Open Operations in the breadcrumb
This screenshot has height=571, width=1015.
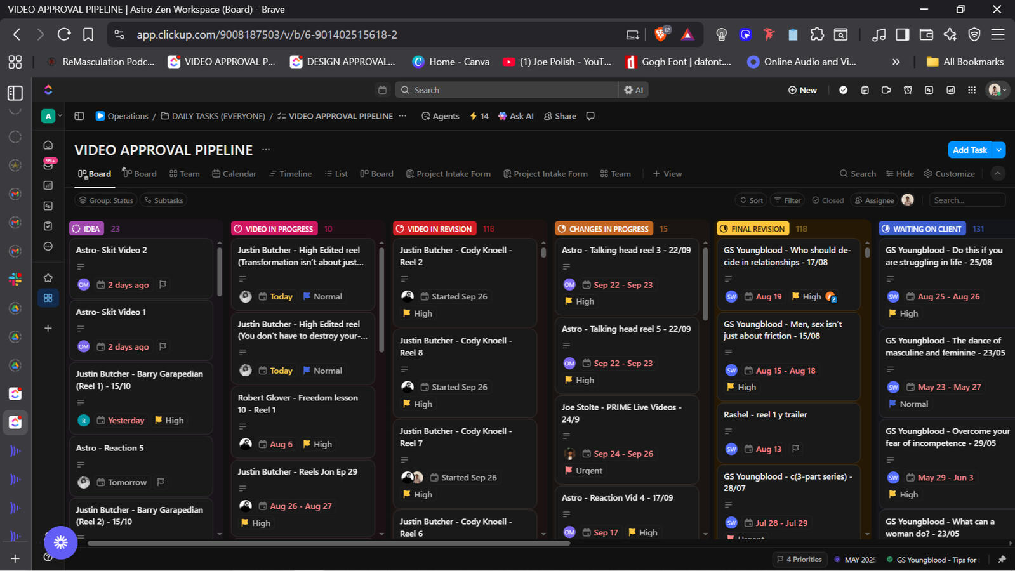(x=122, y=116)
